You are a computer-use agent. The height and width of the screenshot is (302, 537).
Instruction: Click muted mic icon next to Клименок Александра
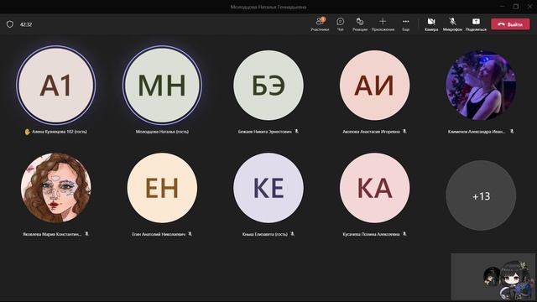(x=512, y=131)
